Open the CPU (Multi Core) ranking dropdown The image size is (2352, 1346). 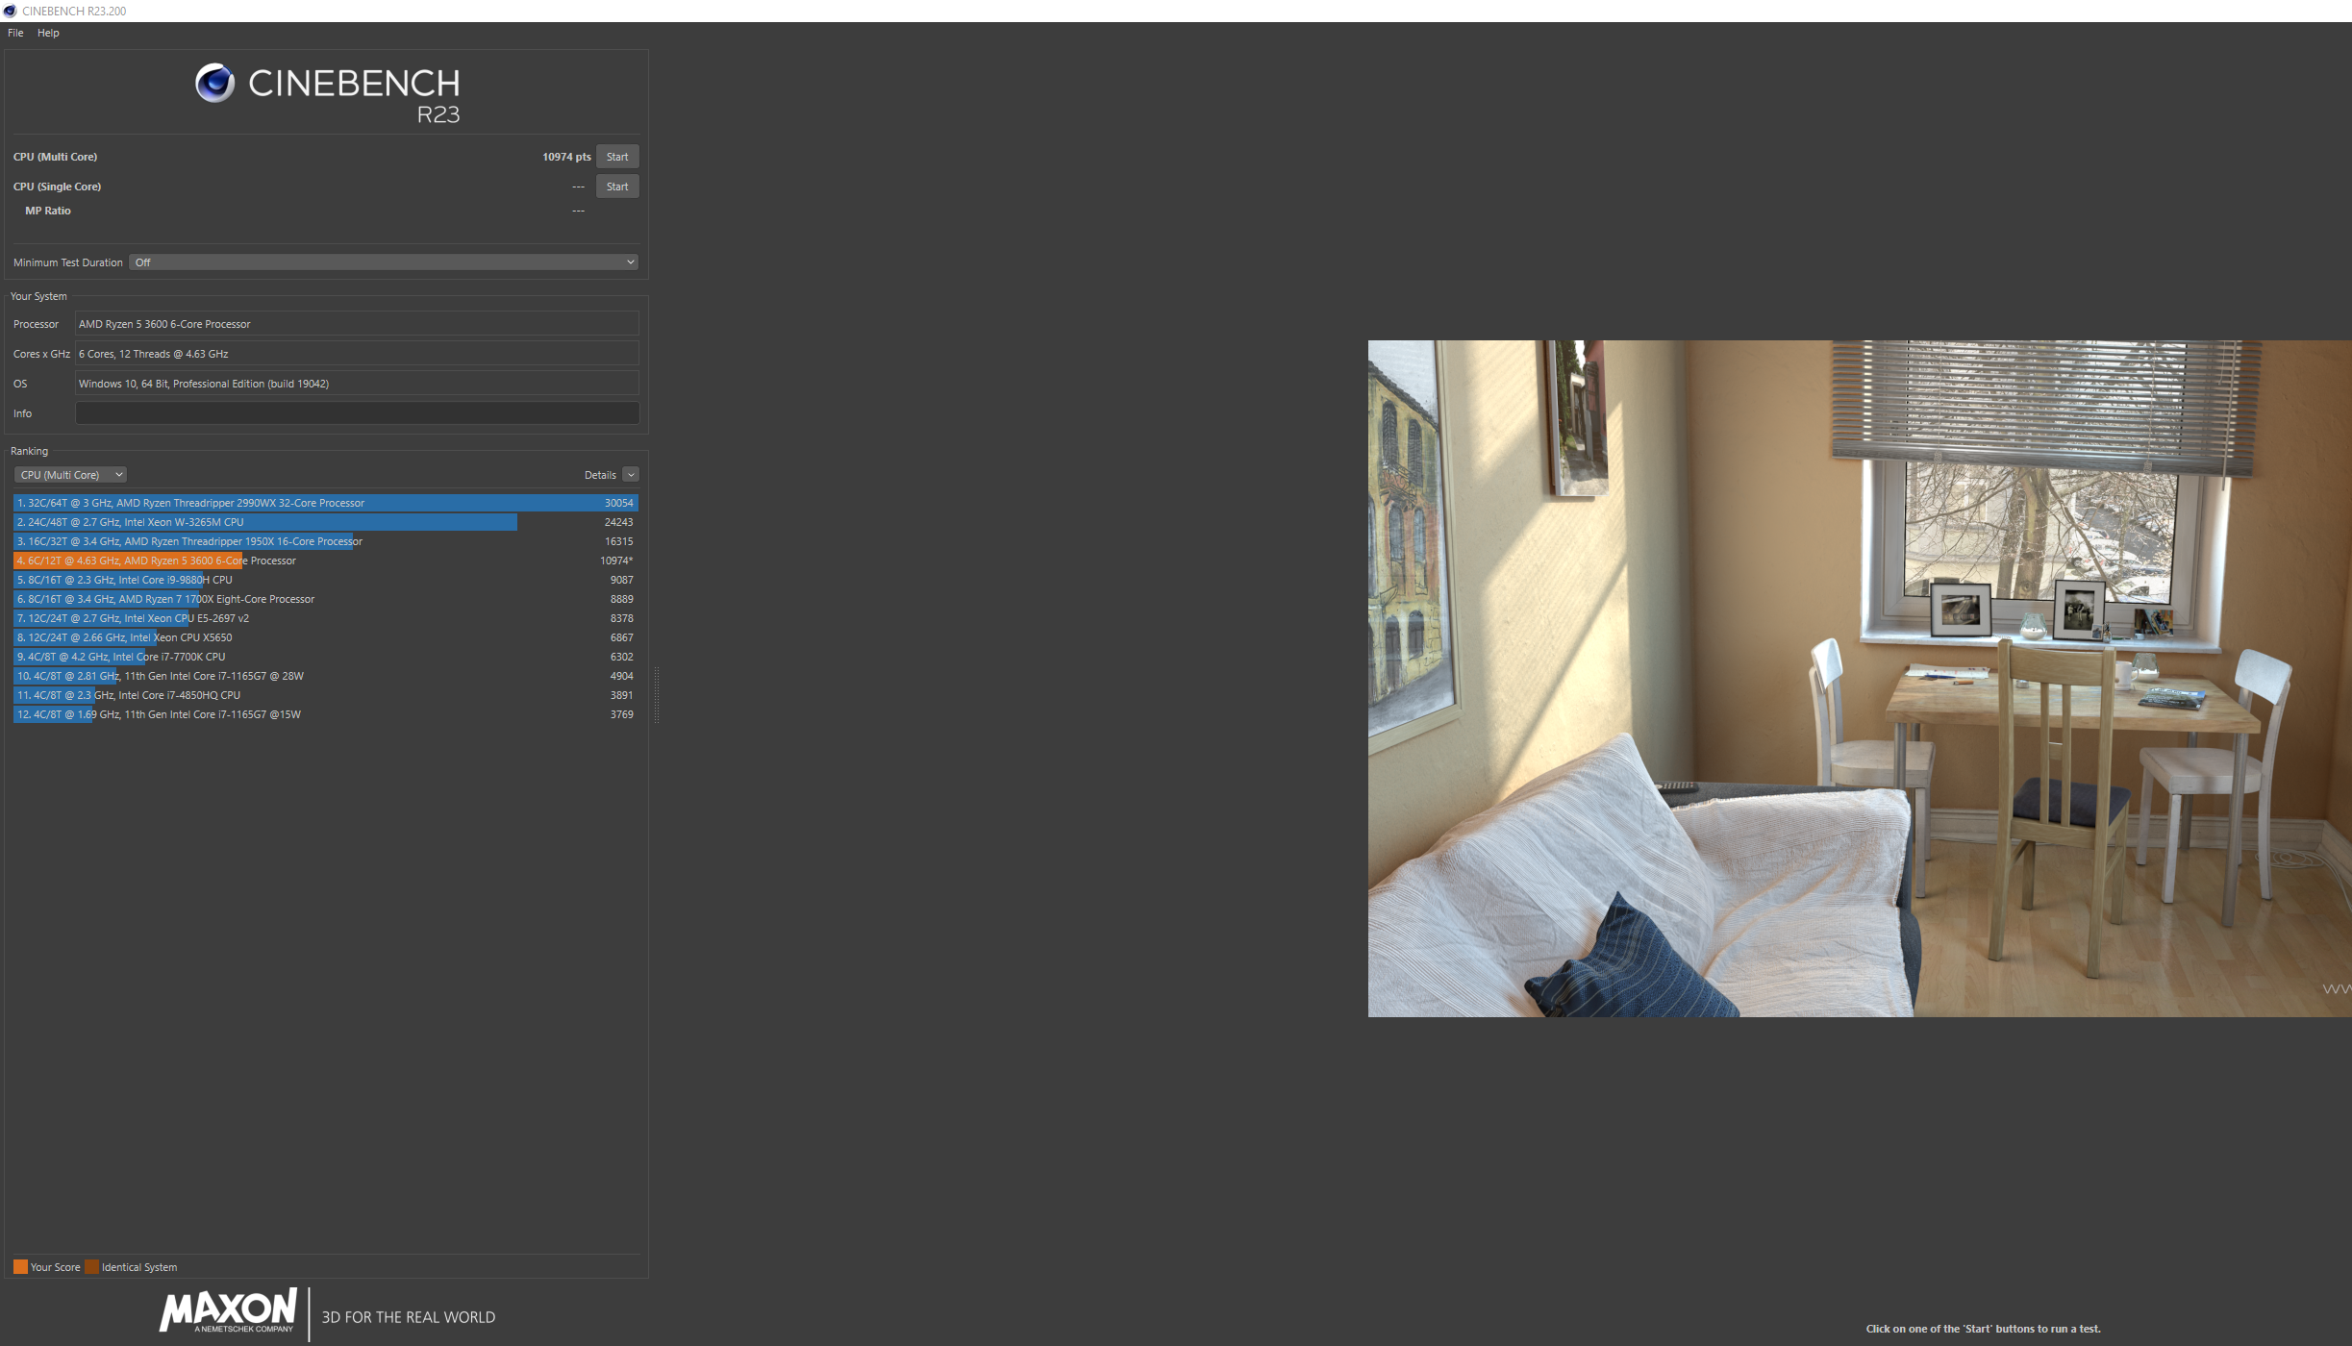pos(70,475)
